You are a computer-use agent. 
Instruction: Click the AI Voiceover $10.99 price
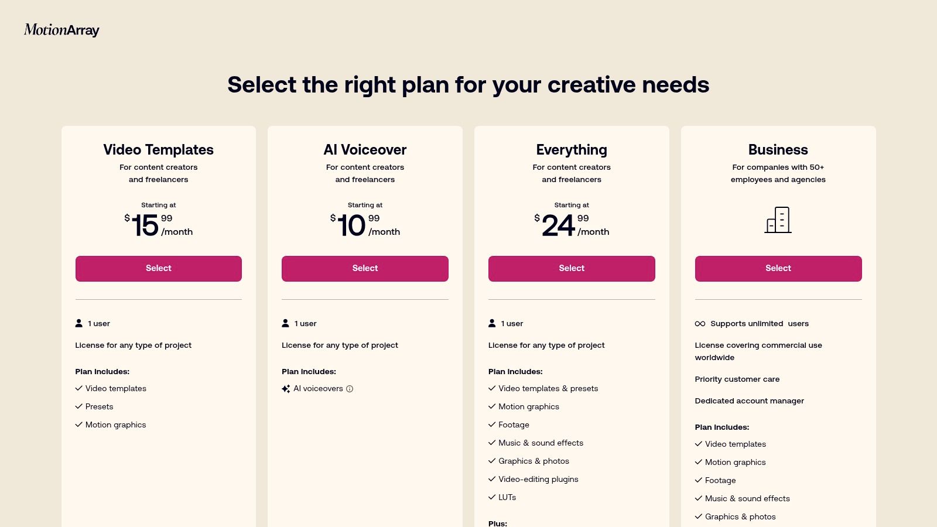point(365,225)
